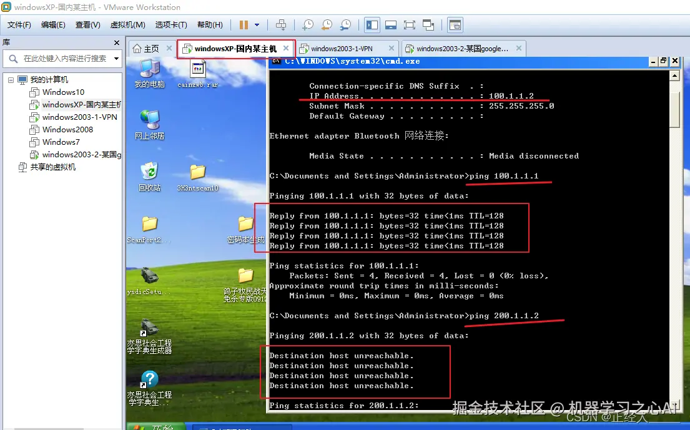
Task: Close the 库 library panel
Action: [117, 42]
